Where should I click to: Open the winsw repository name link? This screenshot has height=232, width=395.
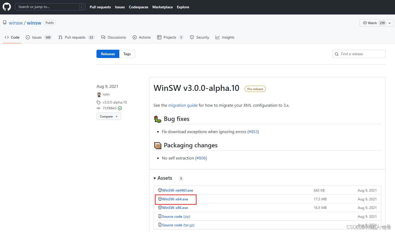[x=34, y=23]
